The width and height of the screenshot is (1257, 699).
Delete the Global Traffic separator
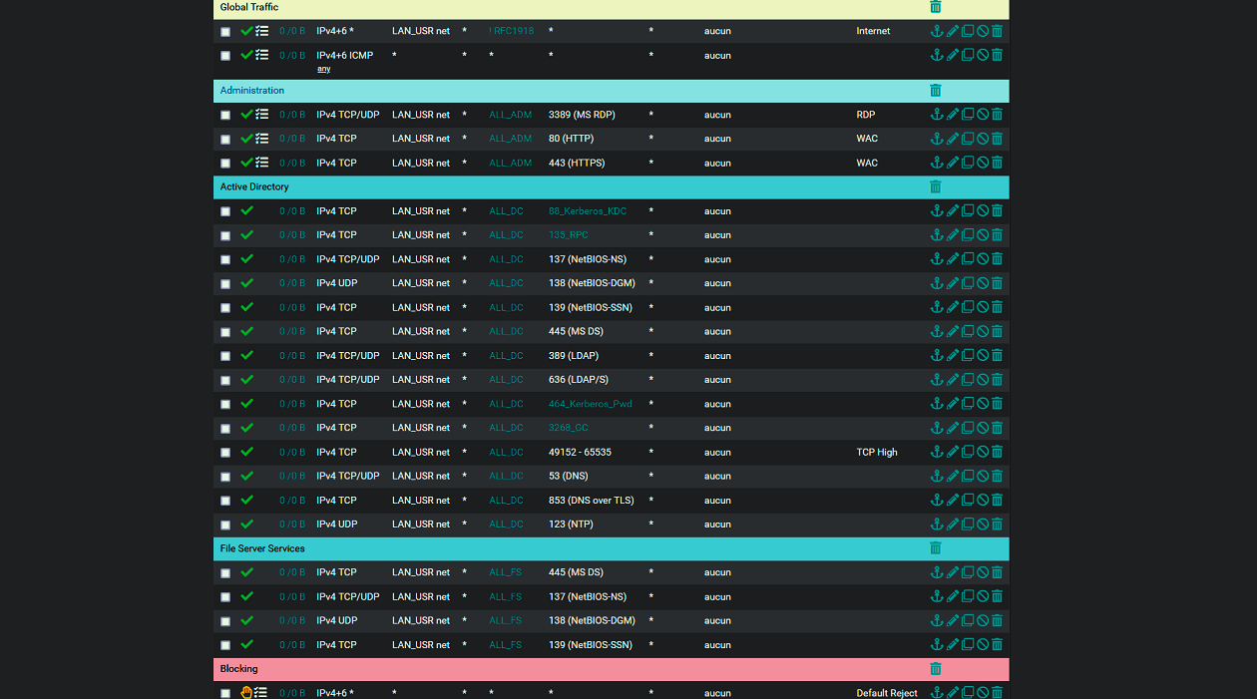[936, 7]
